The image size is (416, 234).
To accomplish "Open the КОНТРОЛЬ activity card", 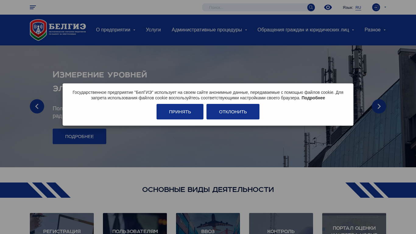I will pos(281,224).
